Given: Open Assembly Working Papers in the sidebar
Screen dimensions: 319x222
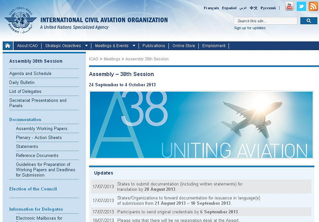Looking at the screenshot, I should coord(41,129).
